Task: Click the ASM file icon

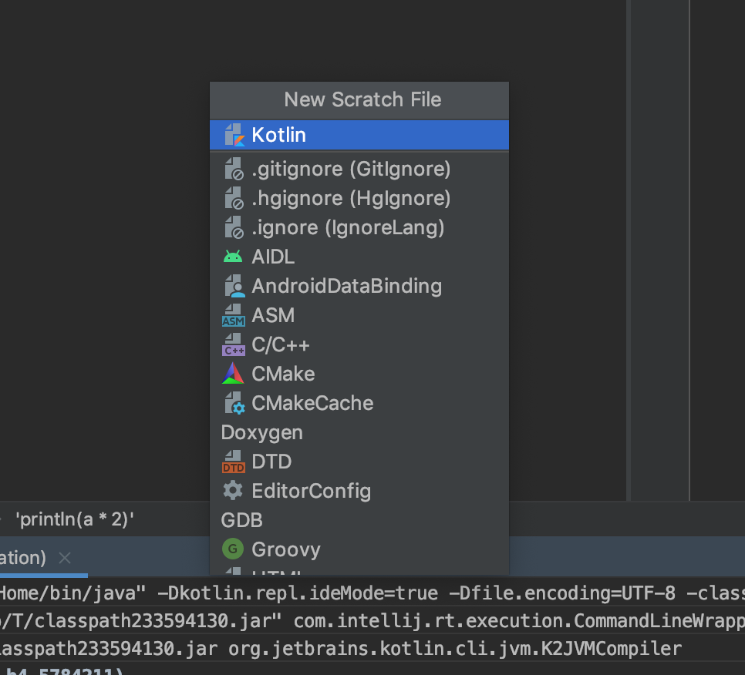Action: [233, 316]
